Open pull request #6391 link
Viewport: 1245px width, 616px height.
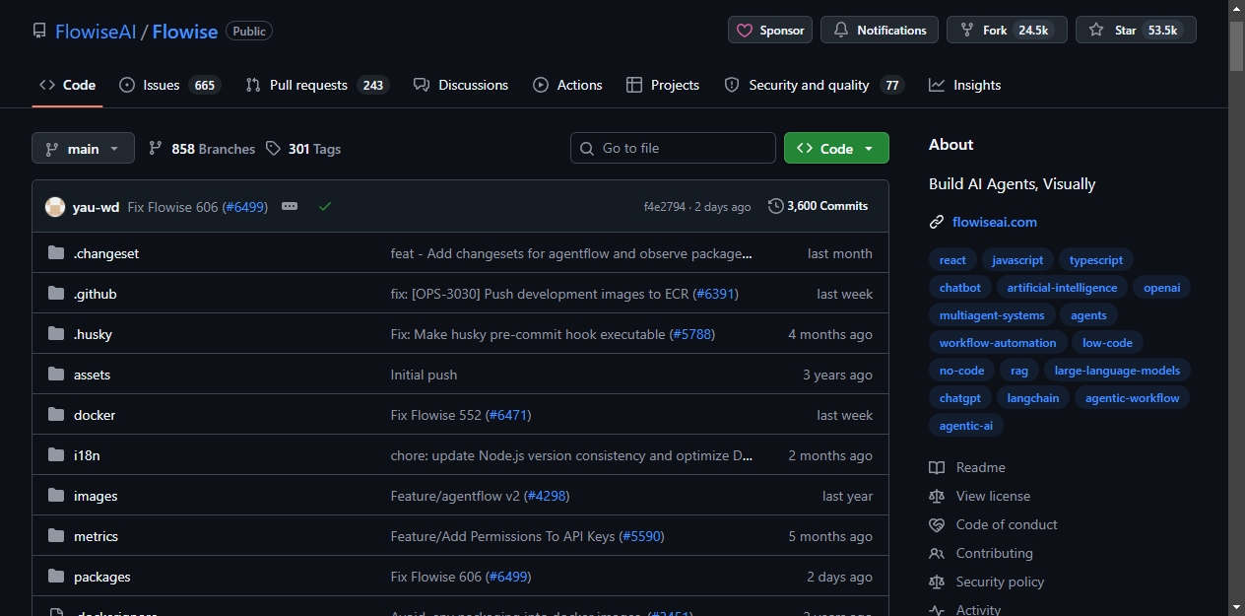tap(715, 294)
